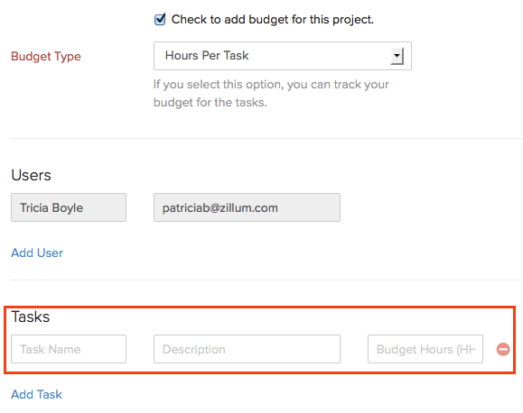Click the red Budget Type label

tap(46, 56)
